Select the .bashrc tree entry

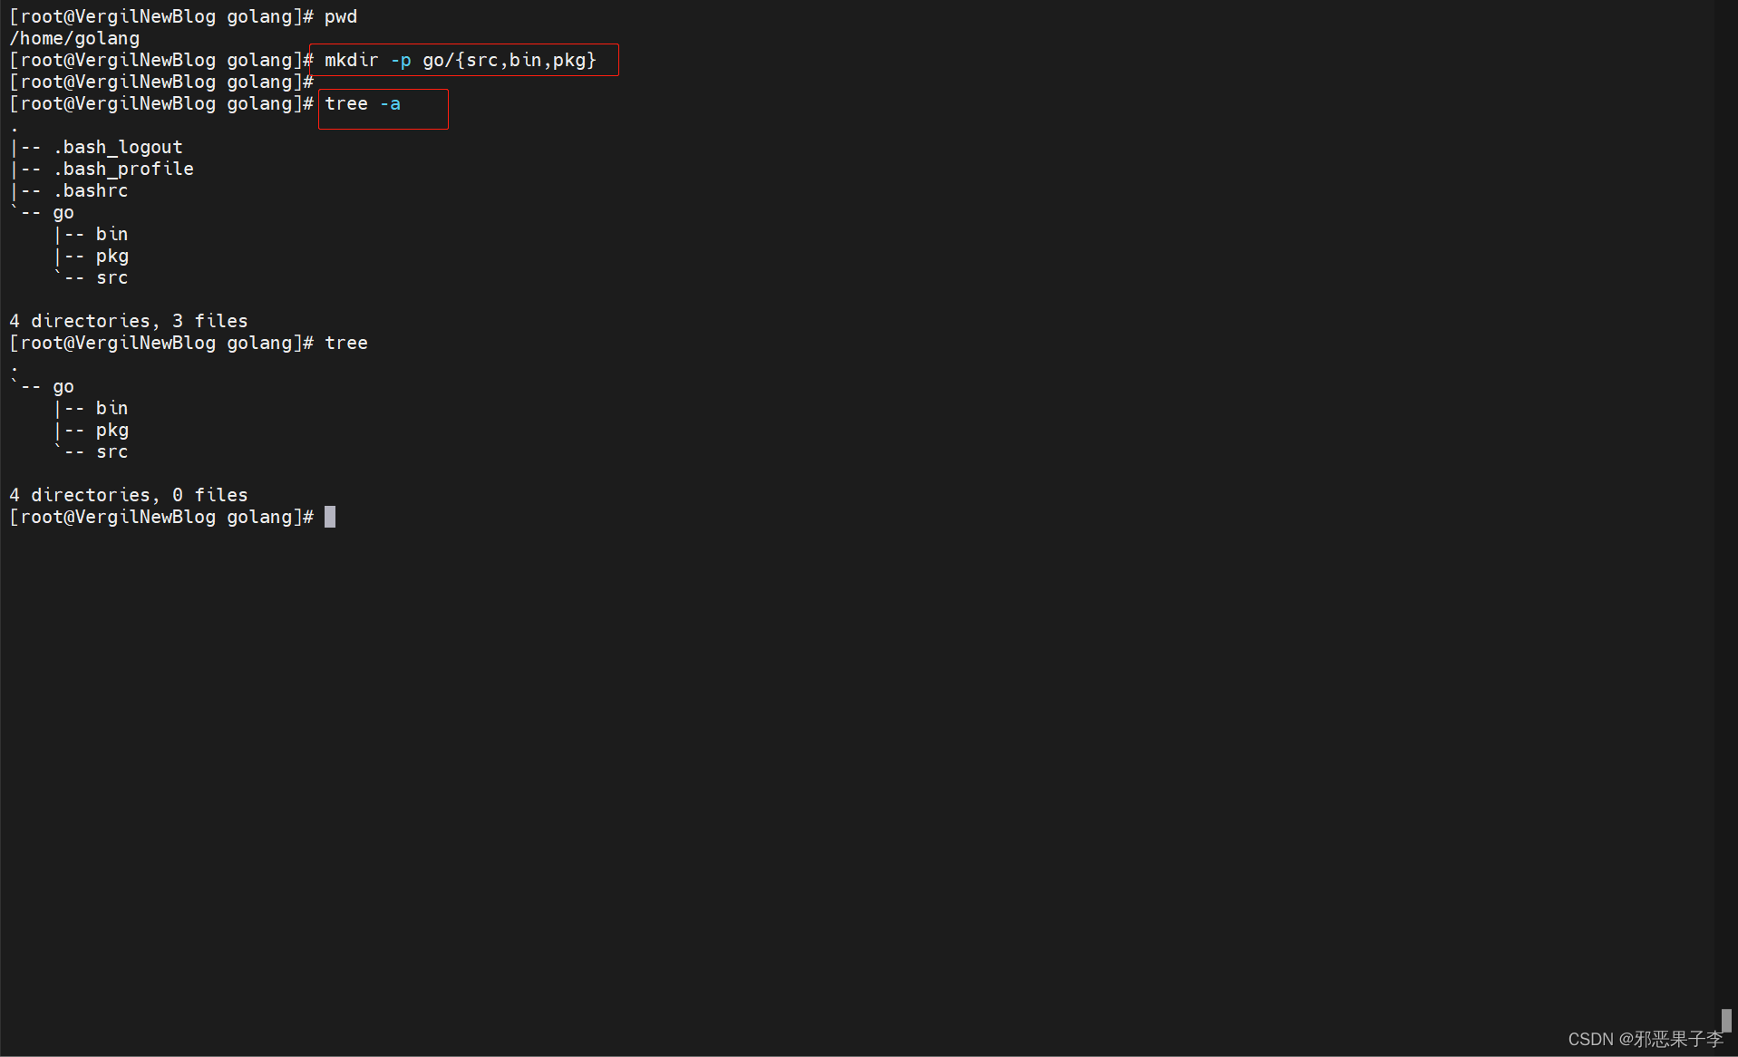[x=92, y=190]
